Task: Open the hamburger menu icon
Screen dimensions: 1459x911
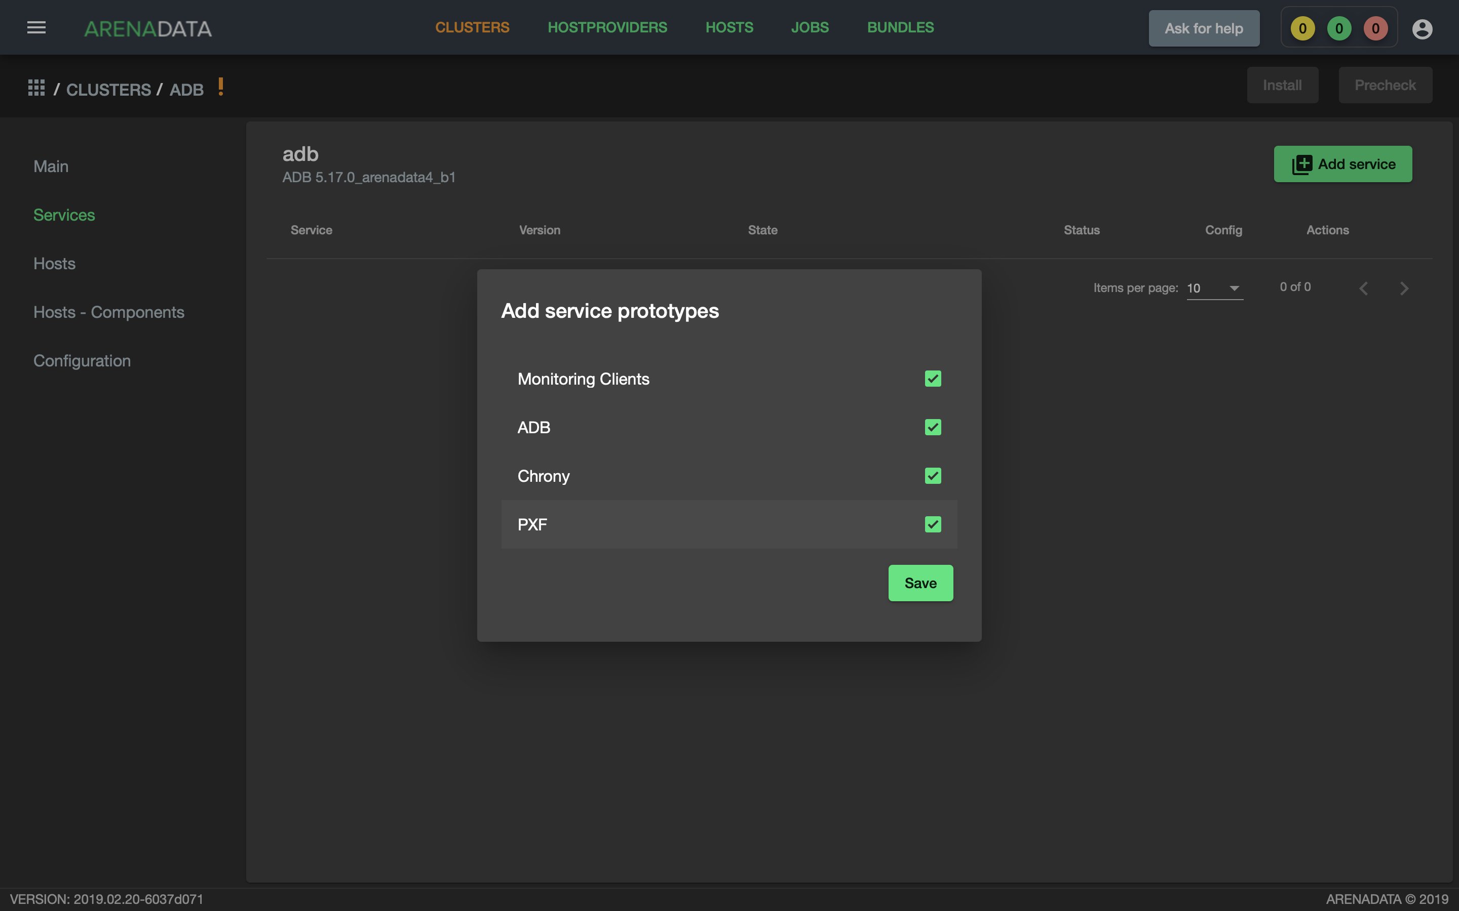Action: click(x=36, y=28)
